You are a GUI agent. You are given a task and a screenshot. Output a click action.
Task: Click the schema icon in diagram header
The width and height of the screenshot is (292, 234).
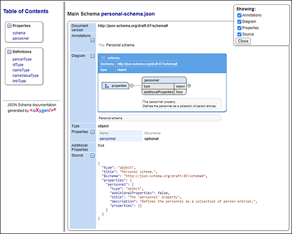coord(104,58)
